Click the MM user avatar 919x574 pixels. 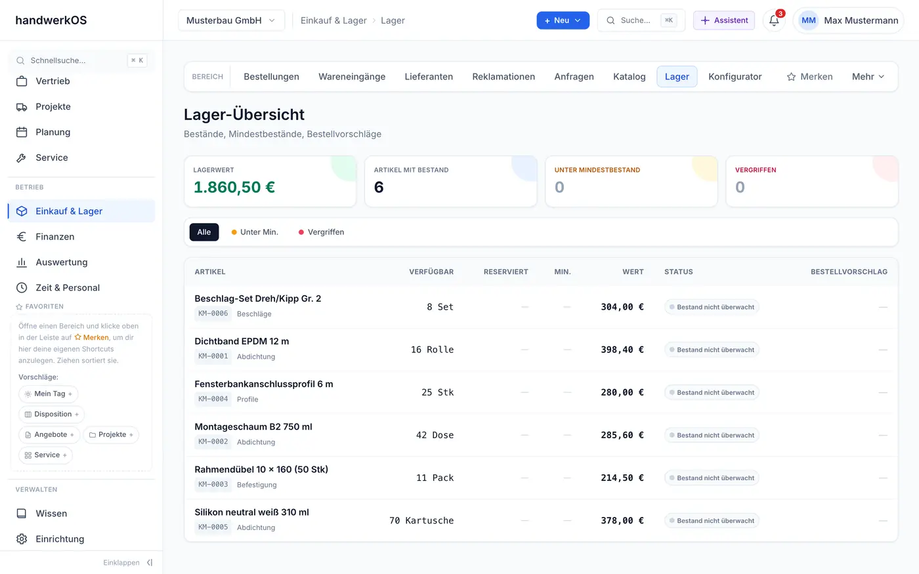[x=809, y=20]
